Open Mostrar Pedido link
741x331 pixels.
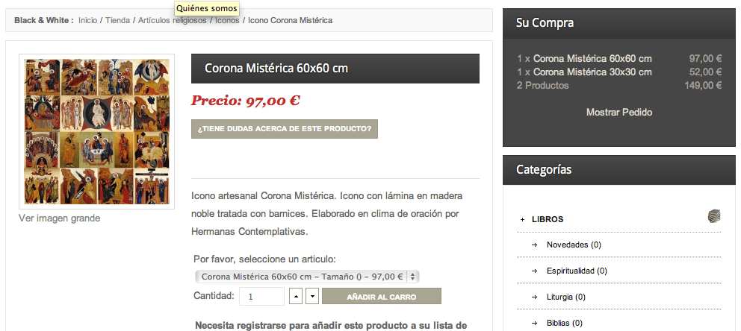pos(619,113)
